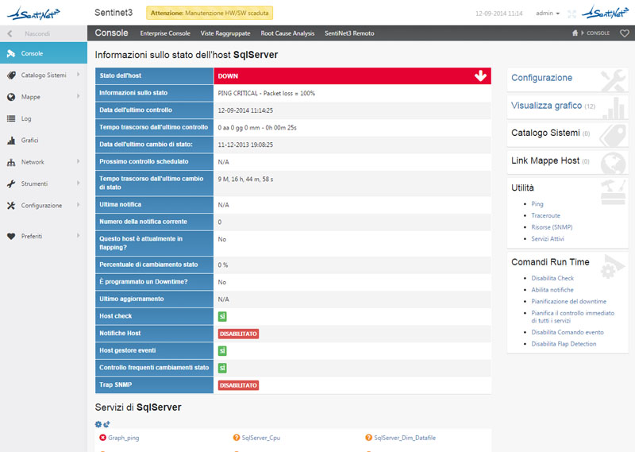Open the admin user dropdown

[548, 14]
